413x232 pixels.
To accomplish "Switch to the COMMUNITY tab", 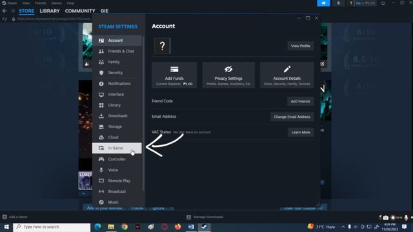I will pos(80,11).
